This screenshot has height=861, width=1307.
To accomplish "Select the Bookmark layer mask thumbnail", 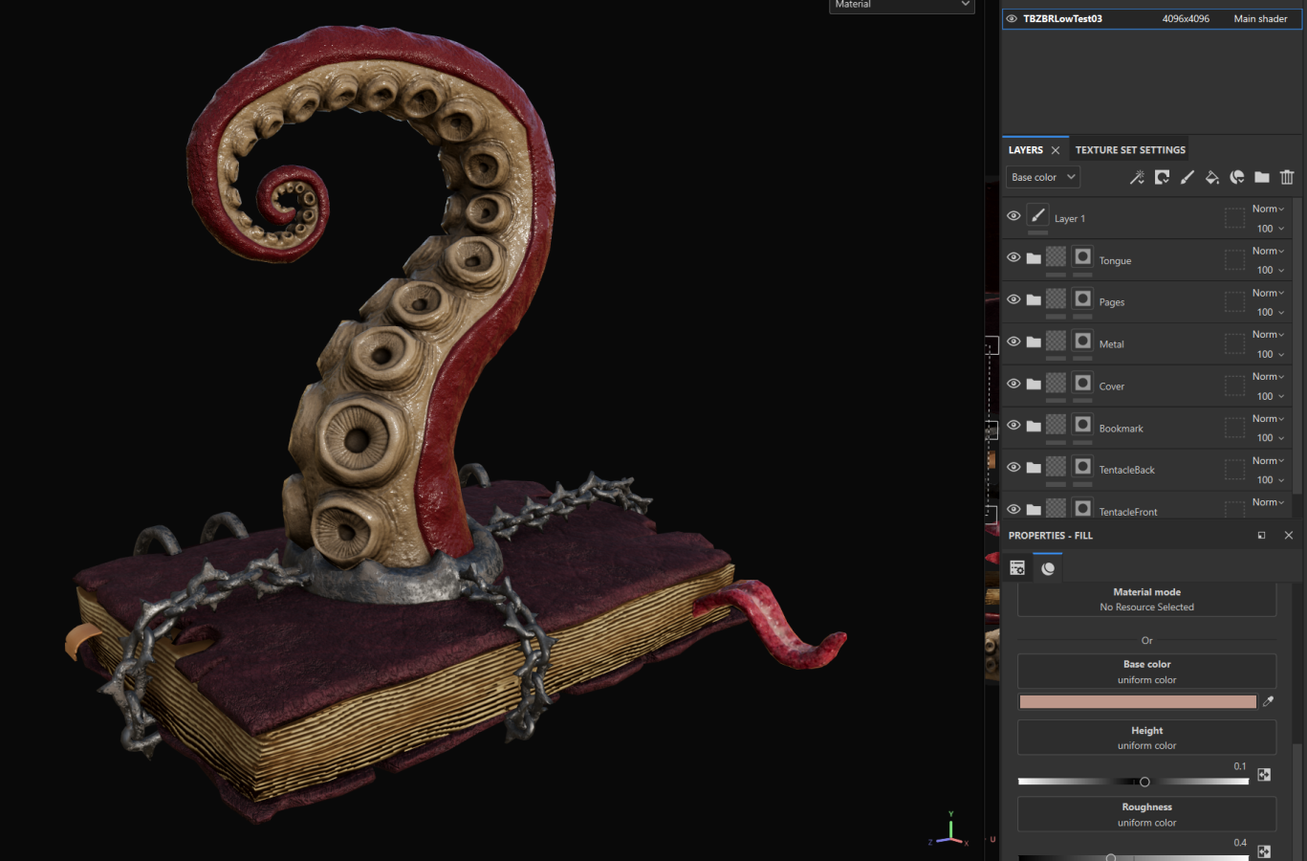I will click(1082, 424).
